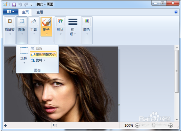The height and width of the screenshot is (131, 181).
Task: Click the vertical scrollbar thumb
Action: [177, 71]
